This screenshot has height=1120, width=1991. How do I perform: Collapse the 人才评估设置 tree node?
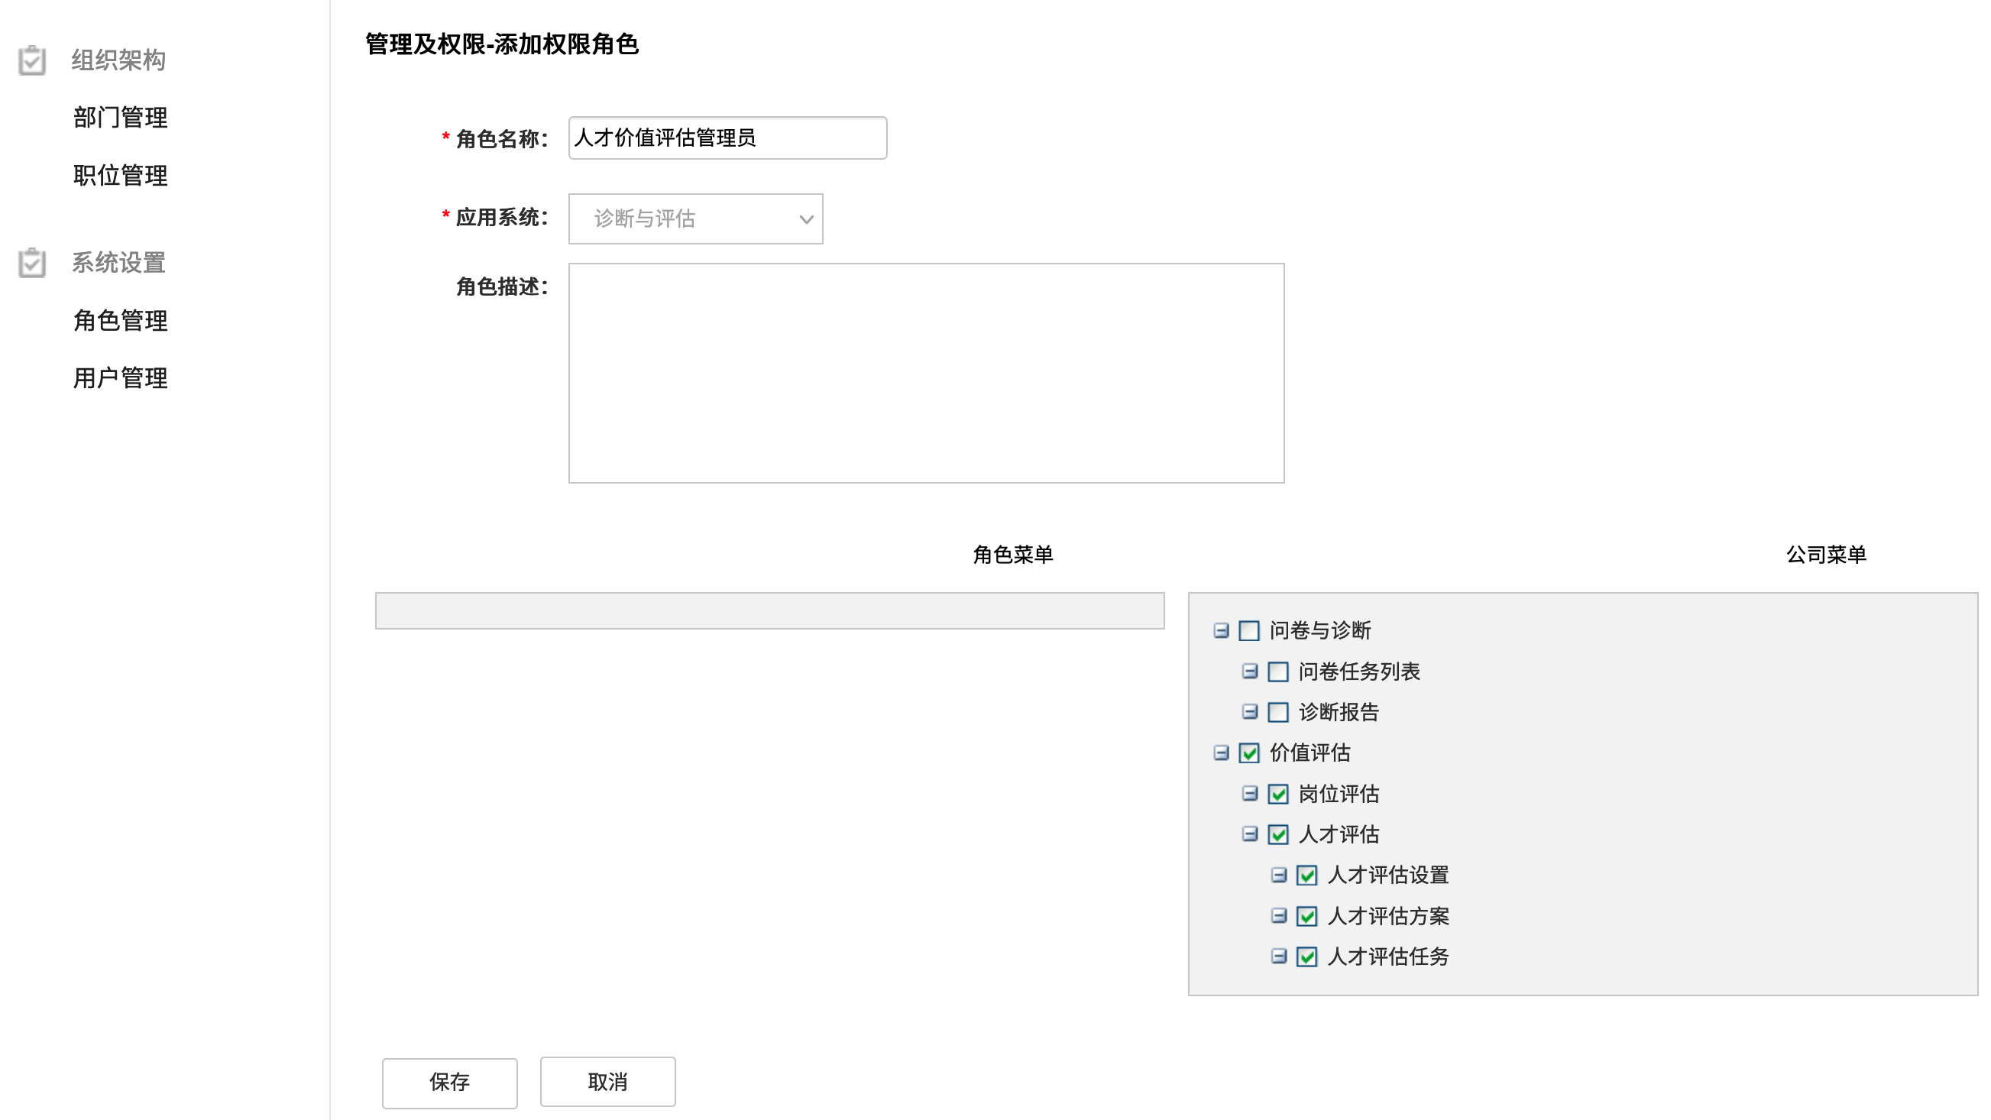[1279, 875]
